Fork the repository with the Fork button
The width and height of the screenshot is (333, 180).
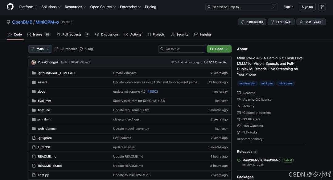point(281,22)
